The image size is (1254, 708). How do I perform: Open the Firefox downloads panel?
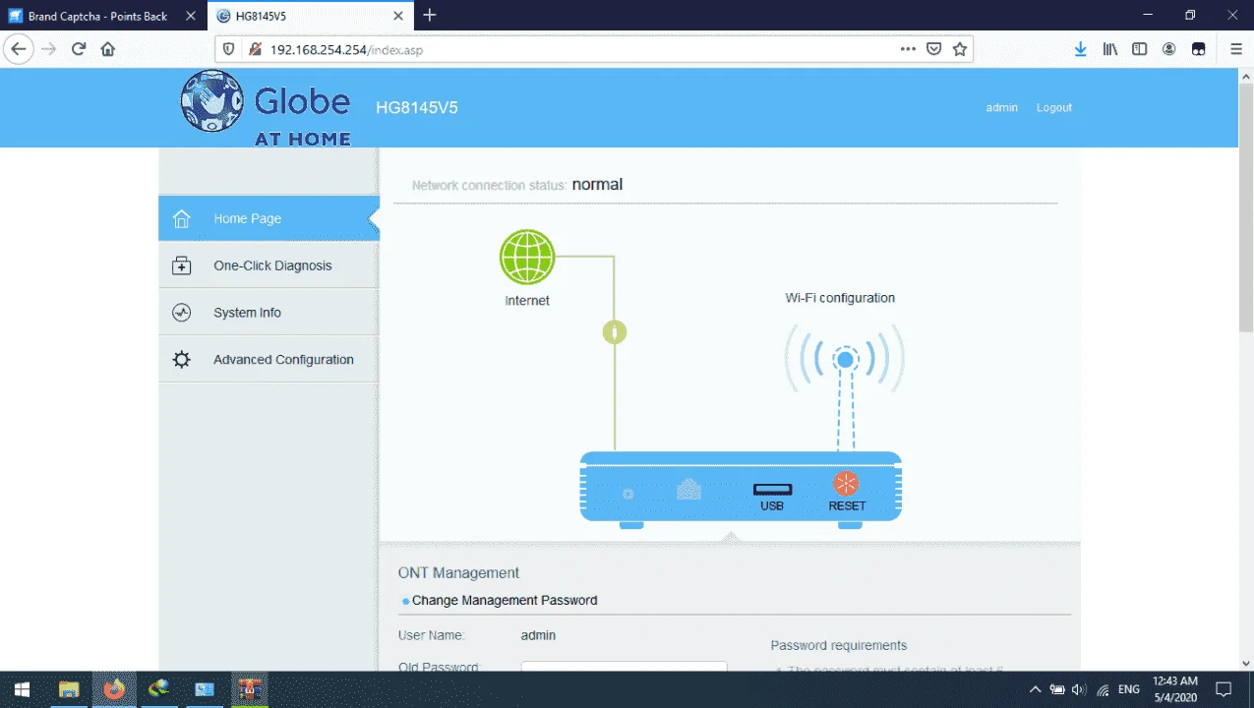click(1080, 49)
